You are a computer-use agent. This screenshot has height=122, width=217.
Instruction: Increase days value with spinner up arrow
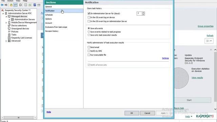click(x=143, y=13)
